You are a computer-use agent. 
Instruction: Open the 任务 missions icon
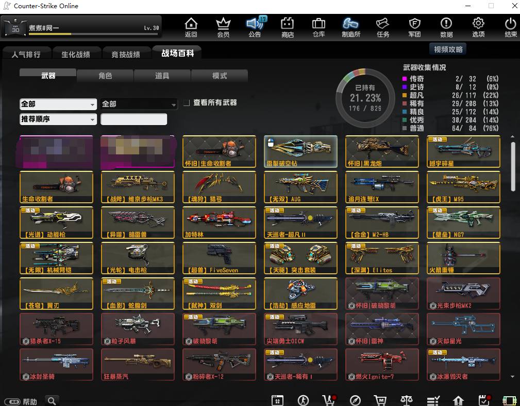383,27
